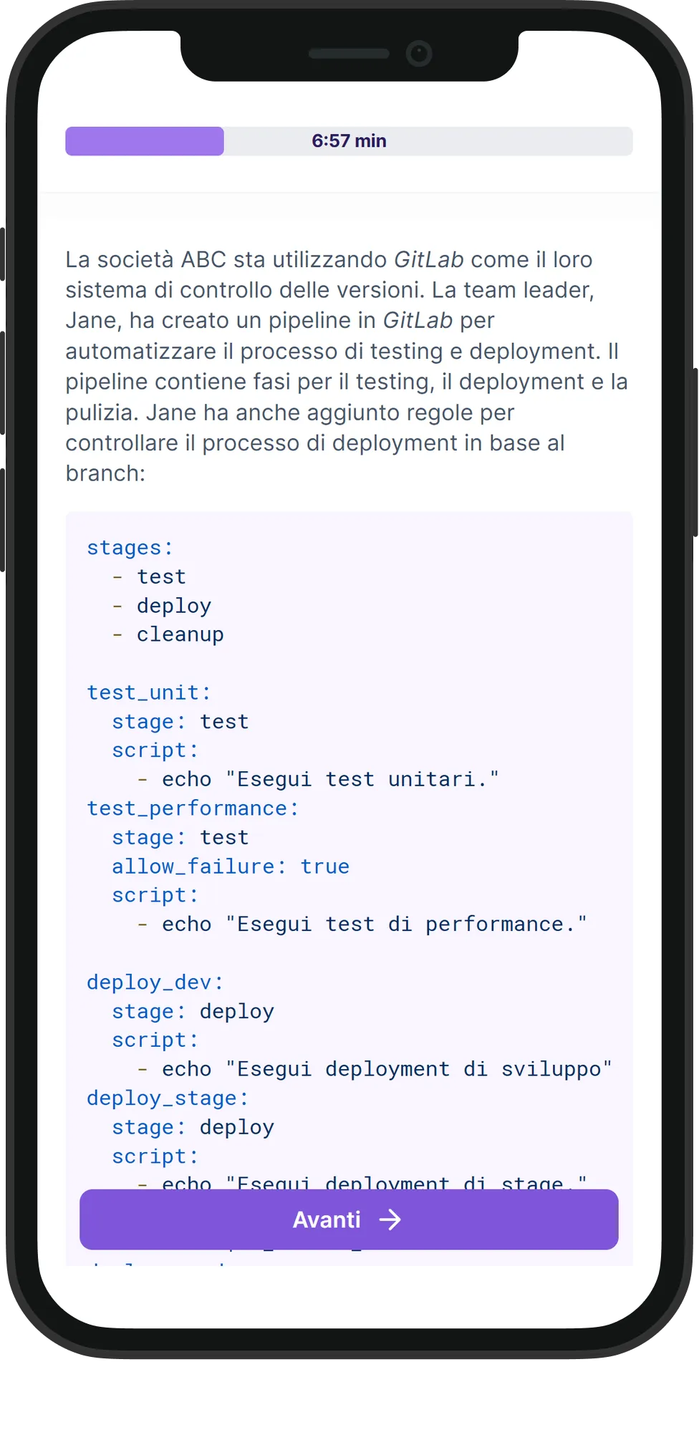Click the Avanti button
Image resolution: width=699 pixels, height=1435 pixels.
(349, 1219)
